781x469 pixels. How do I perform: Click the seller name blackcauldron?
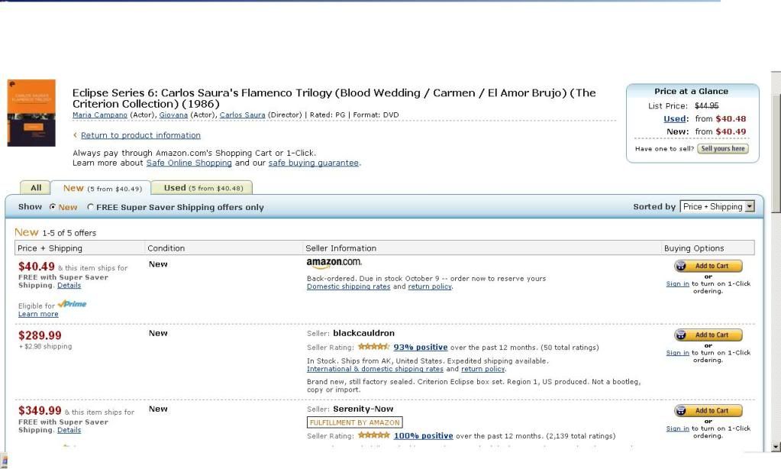click(363, 333)
